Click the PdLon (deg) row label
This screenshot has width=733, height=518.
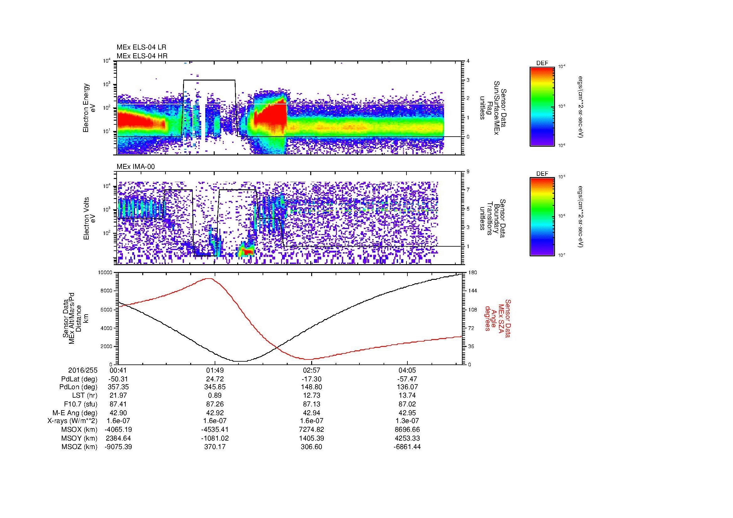(78, 387)
